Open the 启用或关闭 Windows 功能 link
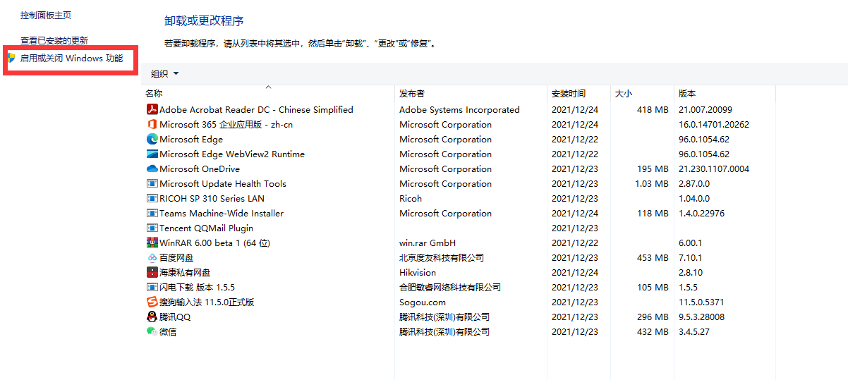 [x=71, y=59]
